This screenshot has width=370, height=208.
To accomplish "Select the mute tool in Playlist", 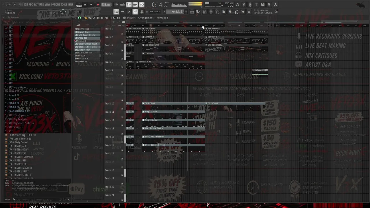I will 98,18.
